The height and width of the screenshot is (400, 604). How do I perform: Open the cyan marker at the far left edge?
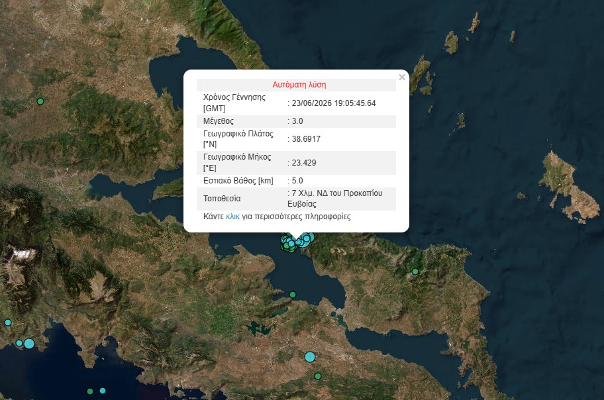tap(8, 323)
